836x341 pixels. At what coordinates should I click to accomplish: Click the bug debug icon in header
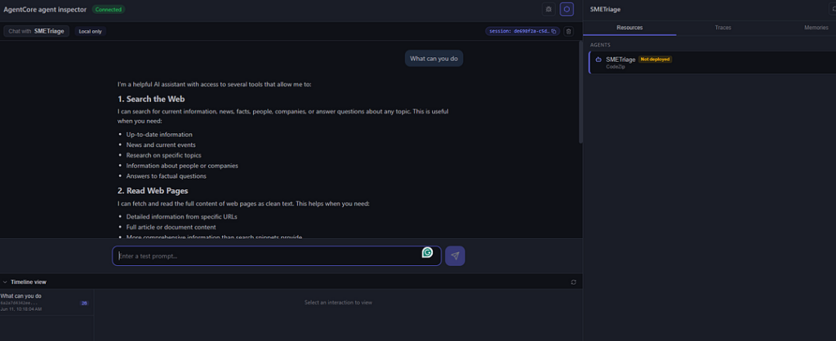[549, 9]
